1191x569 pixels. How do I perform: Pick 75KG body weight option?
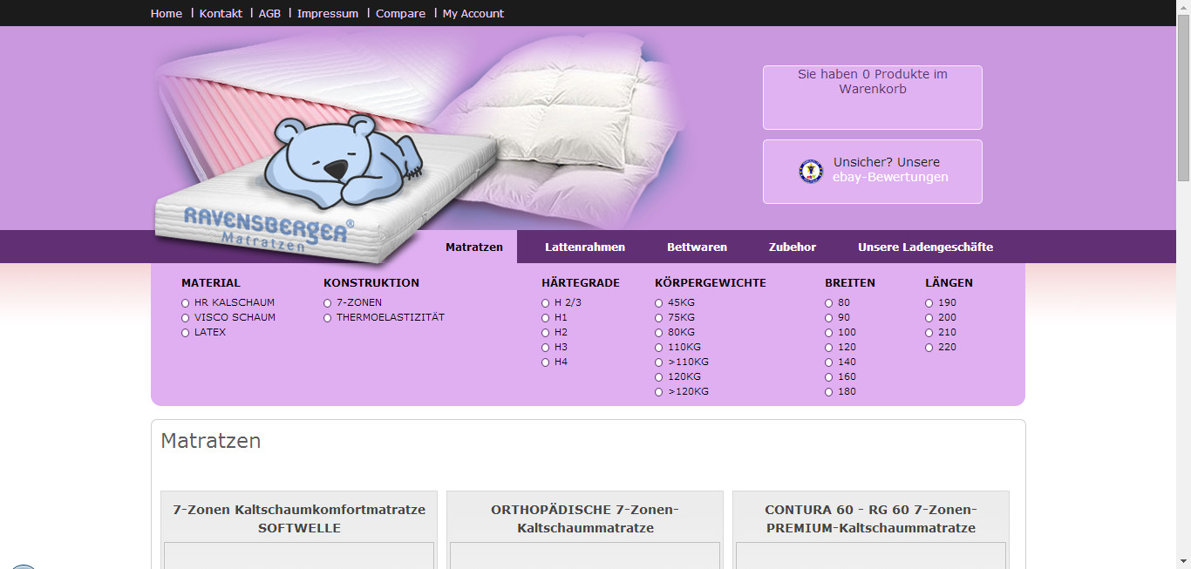click(x=658, y=318)
